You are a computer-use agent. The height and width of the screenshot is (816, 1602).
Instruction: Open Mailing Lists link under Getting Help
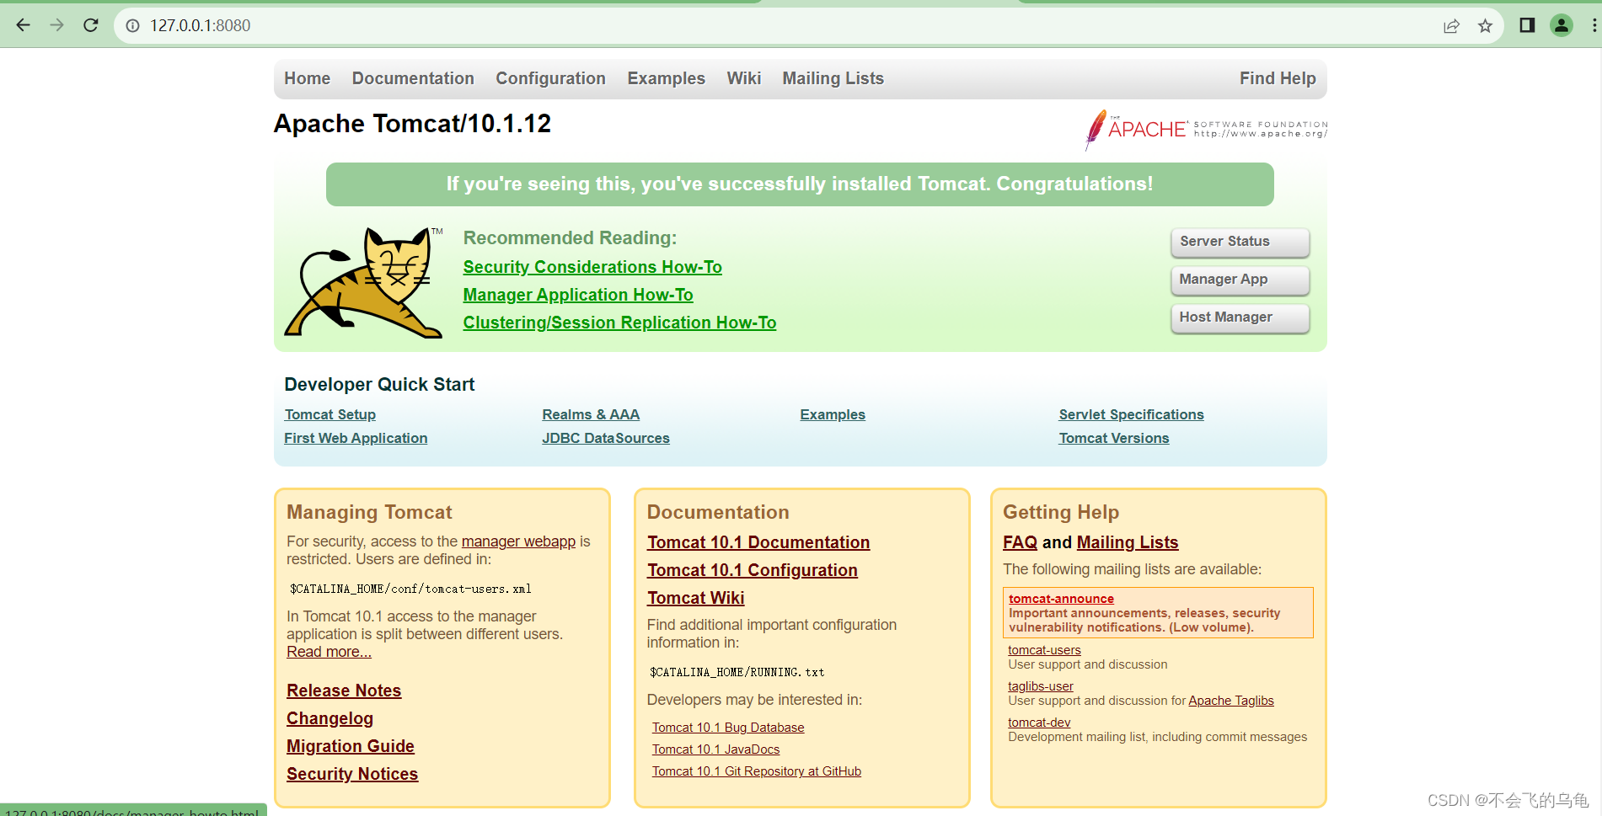coord(1128,542)
